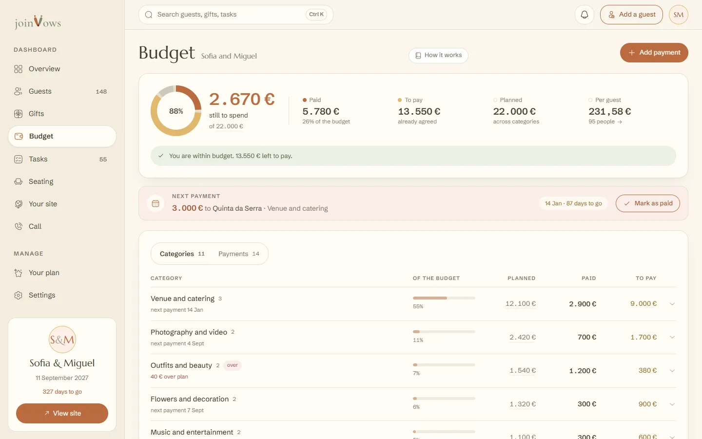Click the Photography and video progress bar
The width and height of the screenshot is (702, 439).
[x=444, y=332]
